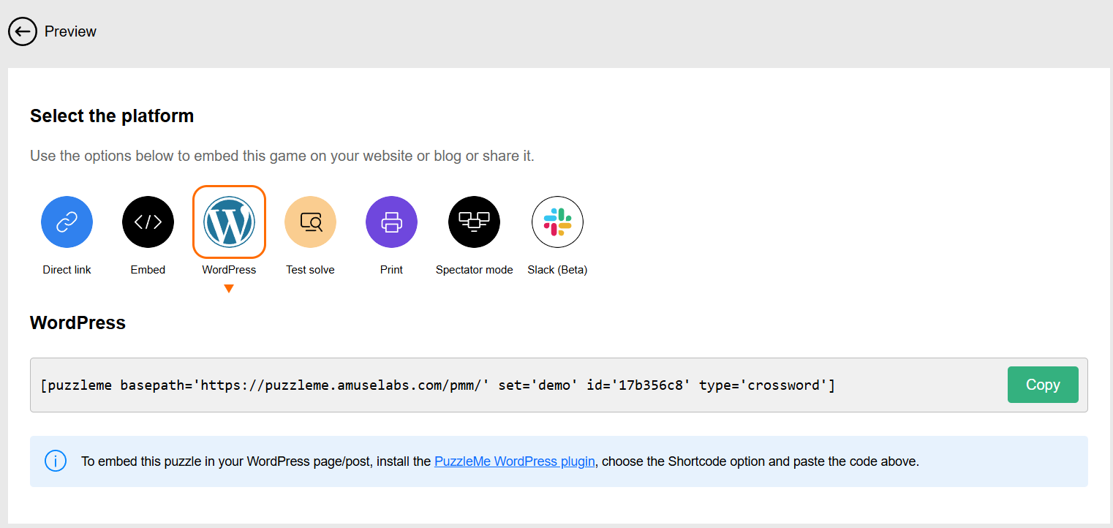Click the 'WordPress' section heading
The width and height of the screenshot is (1113, 528).
(78, 323)
